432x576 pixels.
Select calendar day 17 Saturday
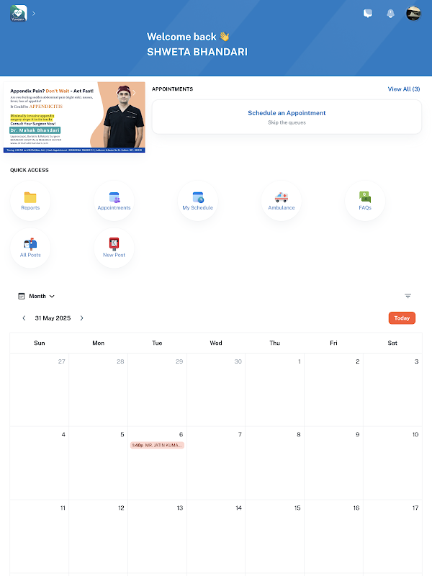point(392,536)
